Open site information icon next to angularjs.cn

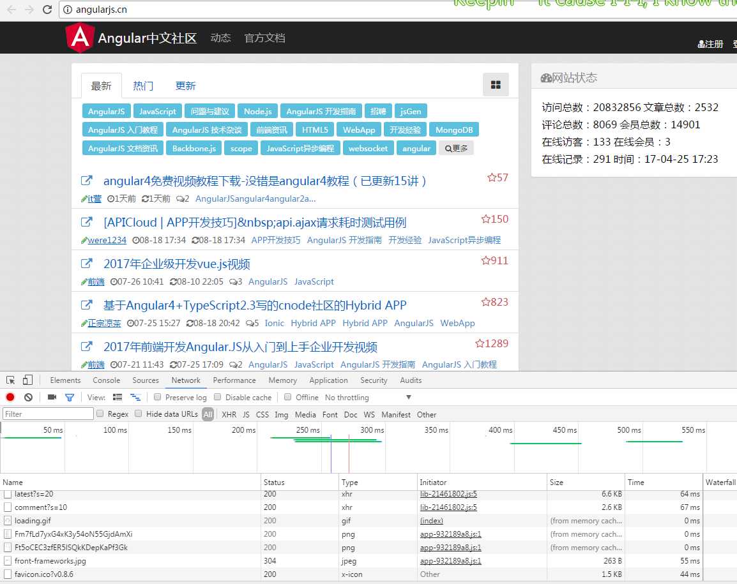click(x=68, y=10)
